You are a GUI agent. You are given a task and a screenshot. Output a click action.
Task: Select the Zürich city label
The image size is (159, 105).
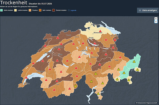pyautogui.click(x=91, y=38)
